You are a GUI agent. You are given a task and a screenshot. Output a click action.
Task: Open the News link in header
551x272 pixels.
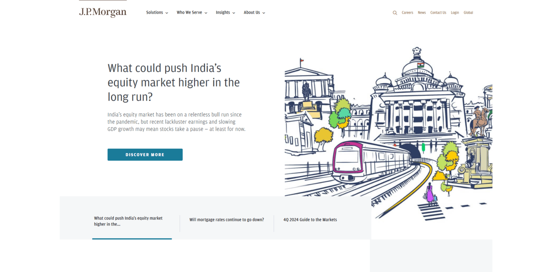point(422,13)
